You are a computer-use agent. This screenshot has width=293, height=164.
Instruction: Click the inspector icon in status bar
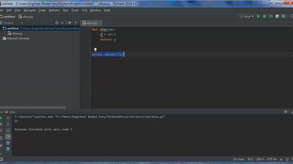pos(287,159)
